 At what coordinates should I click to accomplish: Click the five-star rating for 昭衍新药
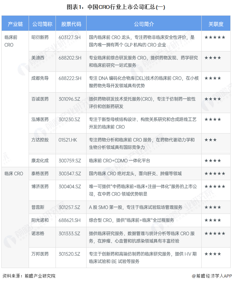215,37
